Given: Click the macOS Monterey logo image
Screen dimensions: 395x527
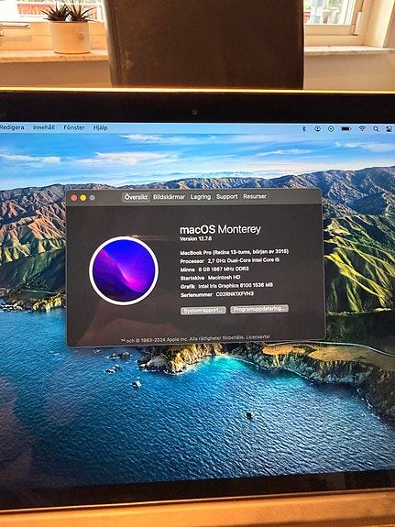Looking at the screenshot, I should click(x=124, y=270).
